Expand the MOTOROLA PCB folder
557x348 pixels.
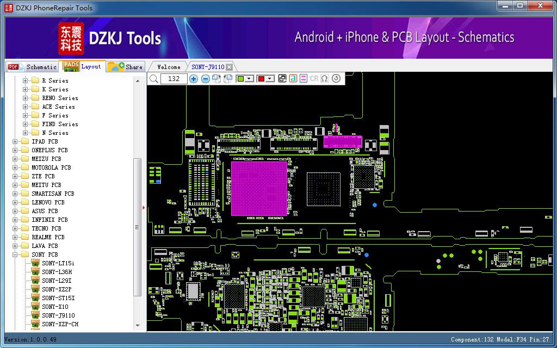point(15,167)
